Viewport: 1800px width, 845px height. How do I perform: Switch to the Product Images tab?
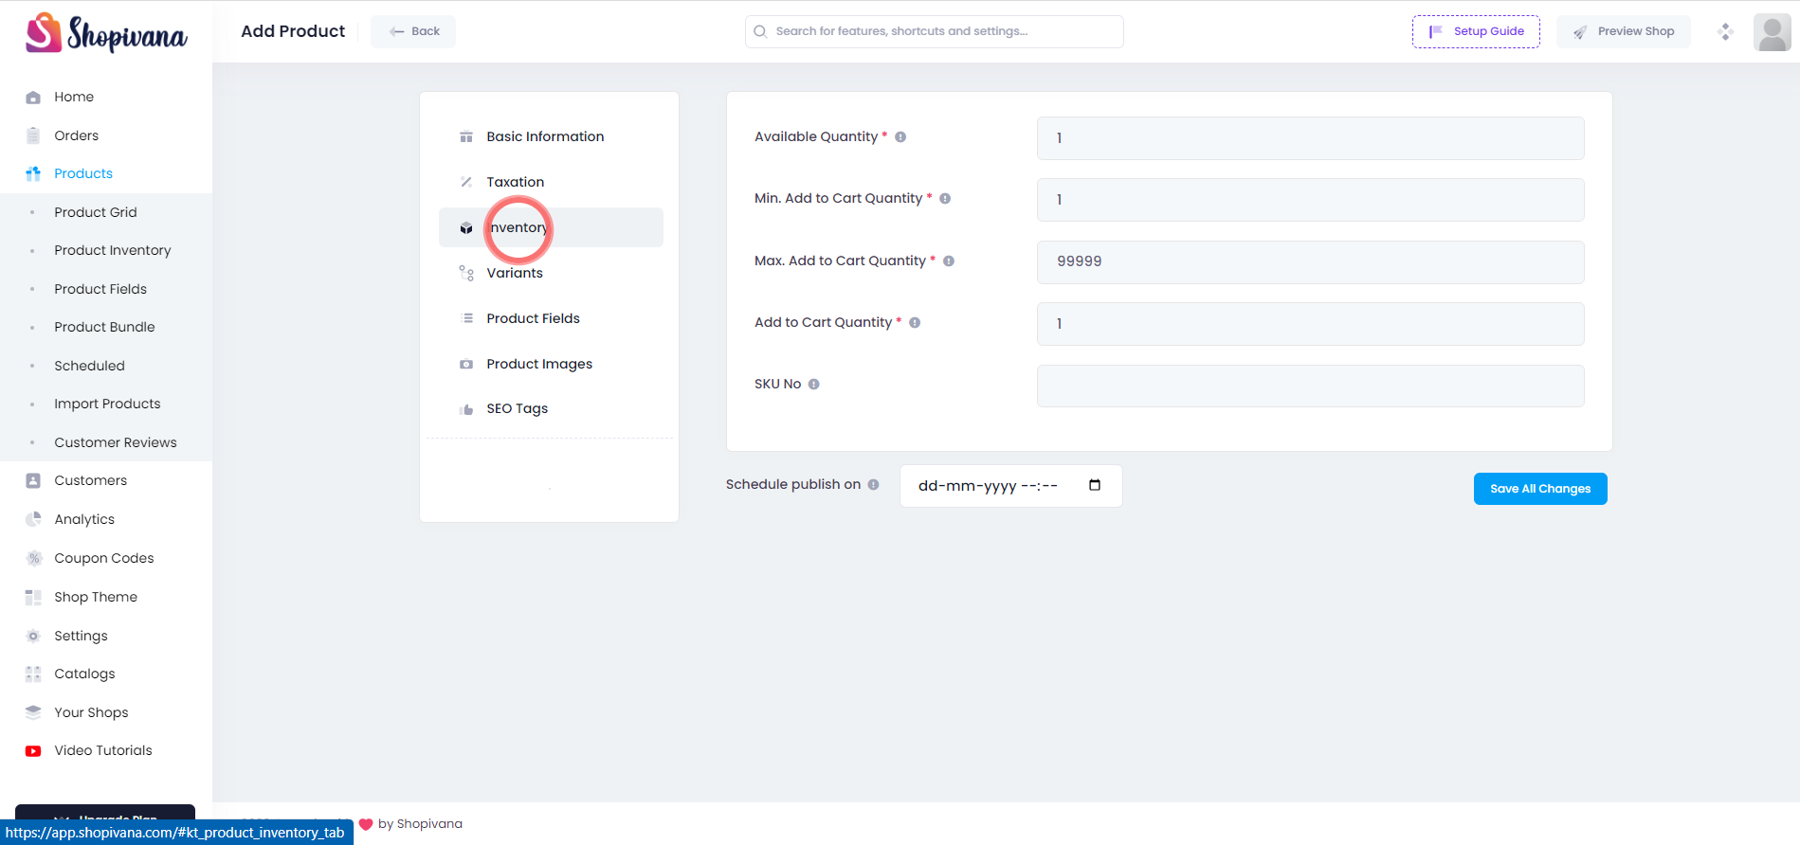pos(551,364)
